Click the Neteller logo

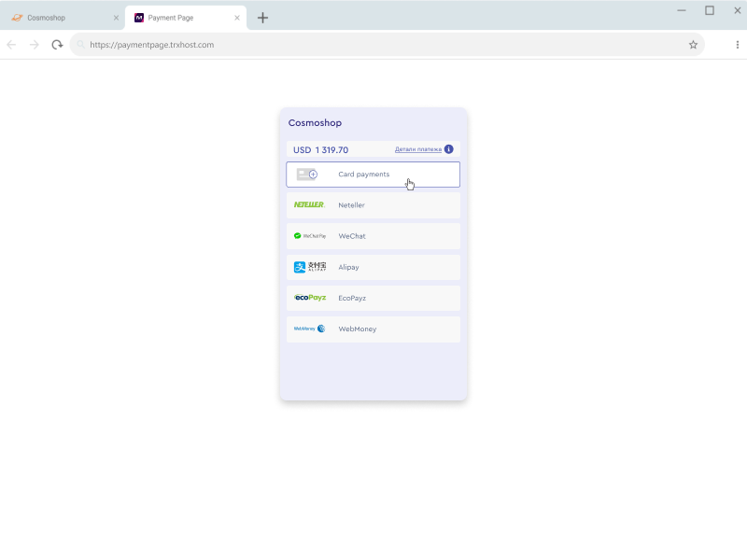(x=309, y=204)
